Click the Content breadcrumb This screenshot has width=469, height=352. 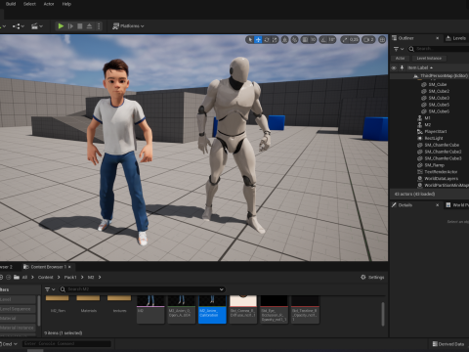[45, 278]
